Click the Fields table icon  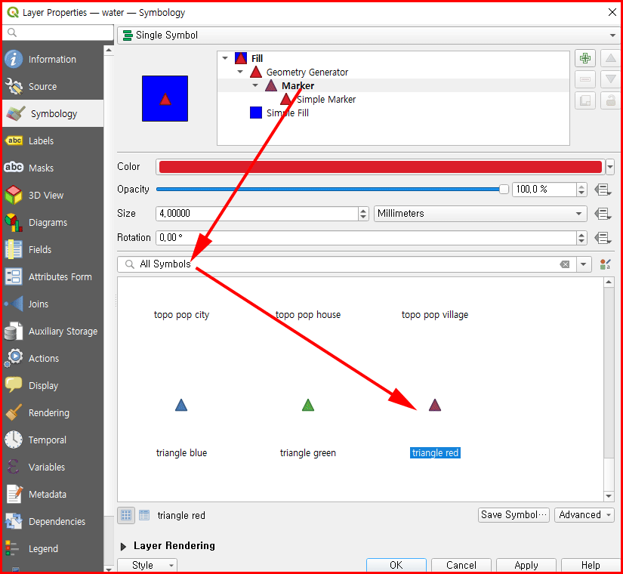(x=14, y=250)
